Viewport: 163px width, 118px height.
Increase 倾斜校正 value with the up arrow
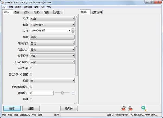pos(73,92)
